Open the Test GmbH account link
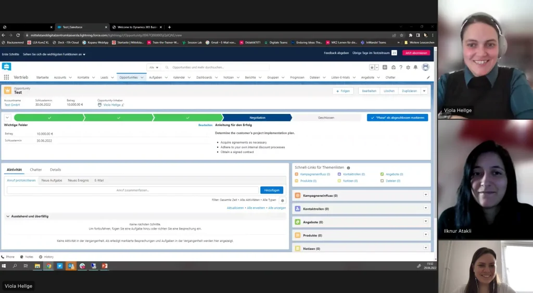This screenshot has height=293, width=533. click(12, 105)
